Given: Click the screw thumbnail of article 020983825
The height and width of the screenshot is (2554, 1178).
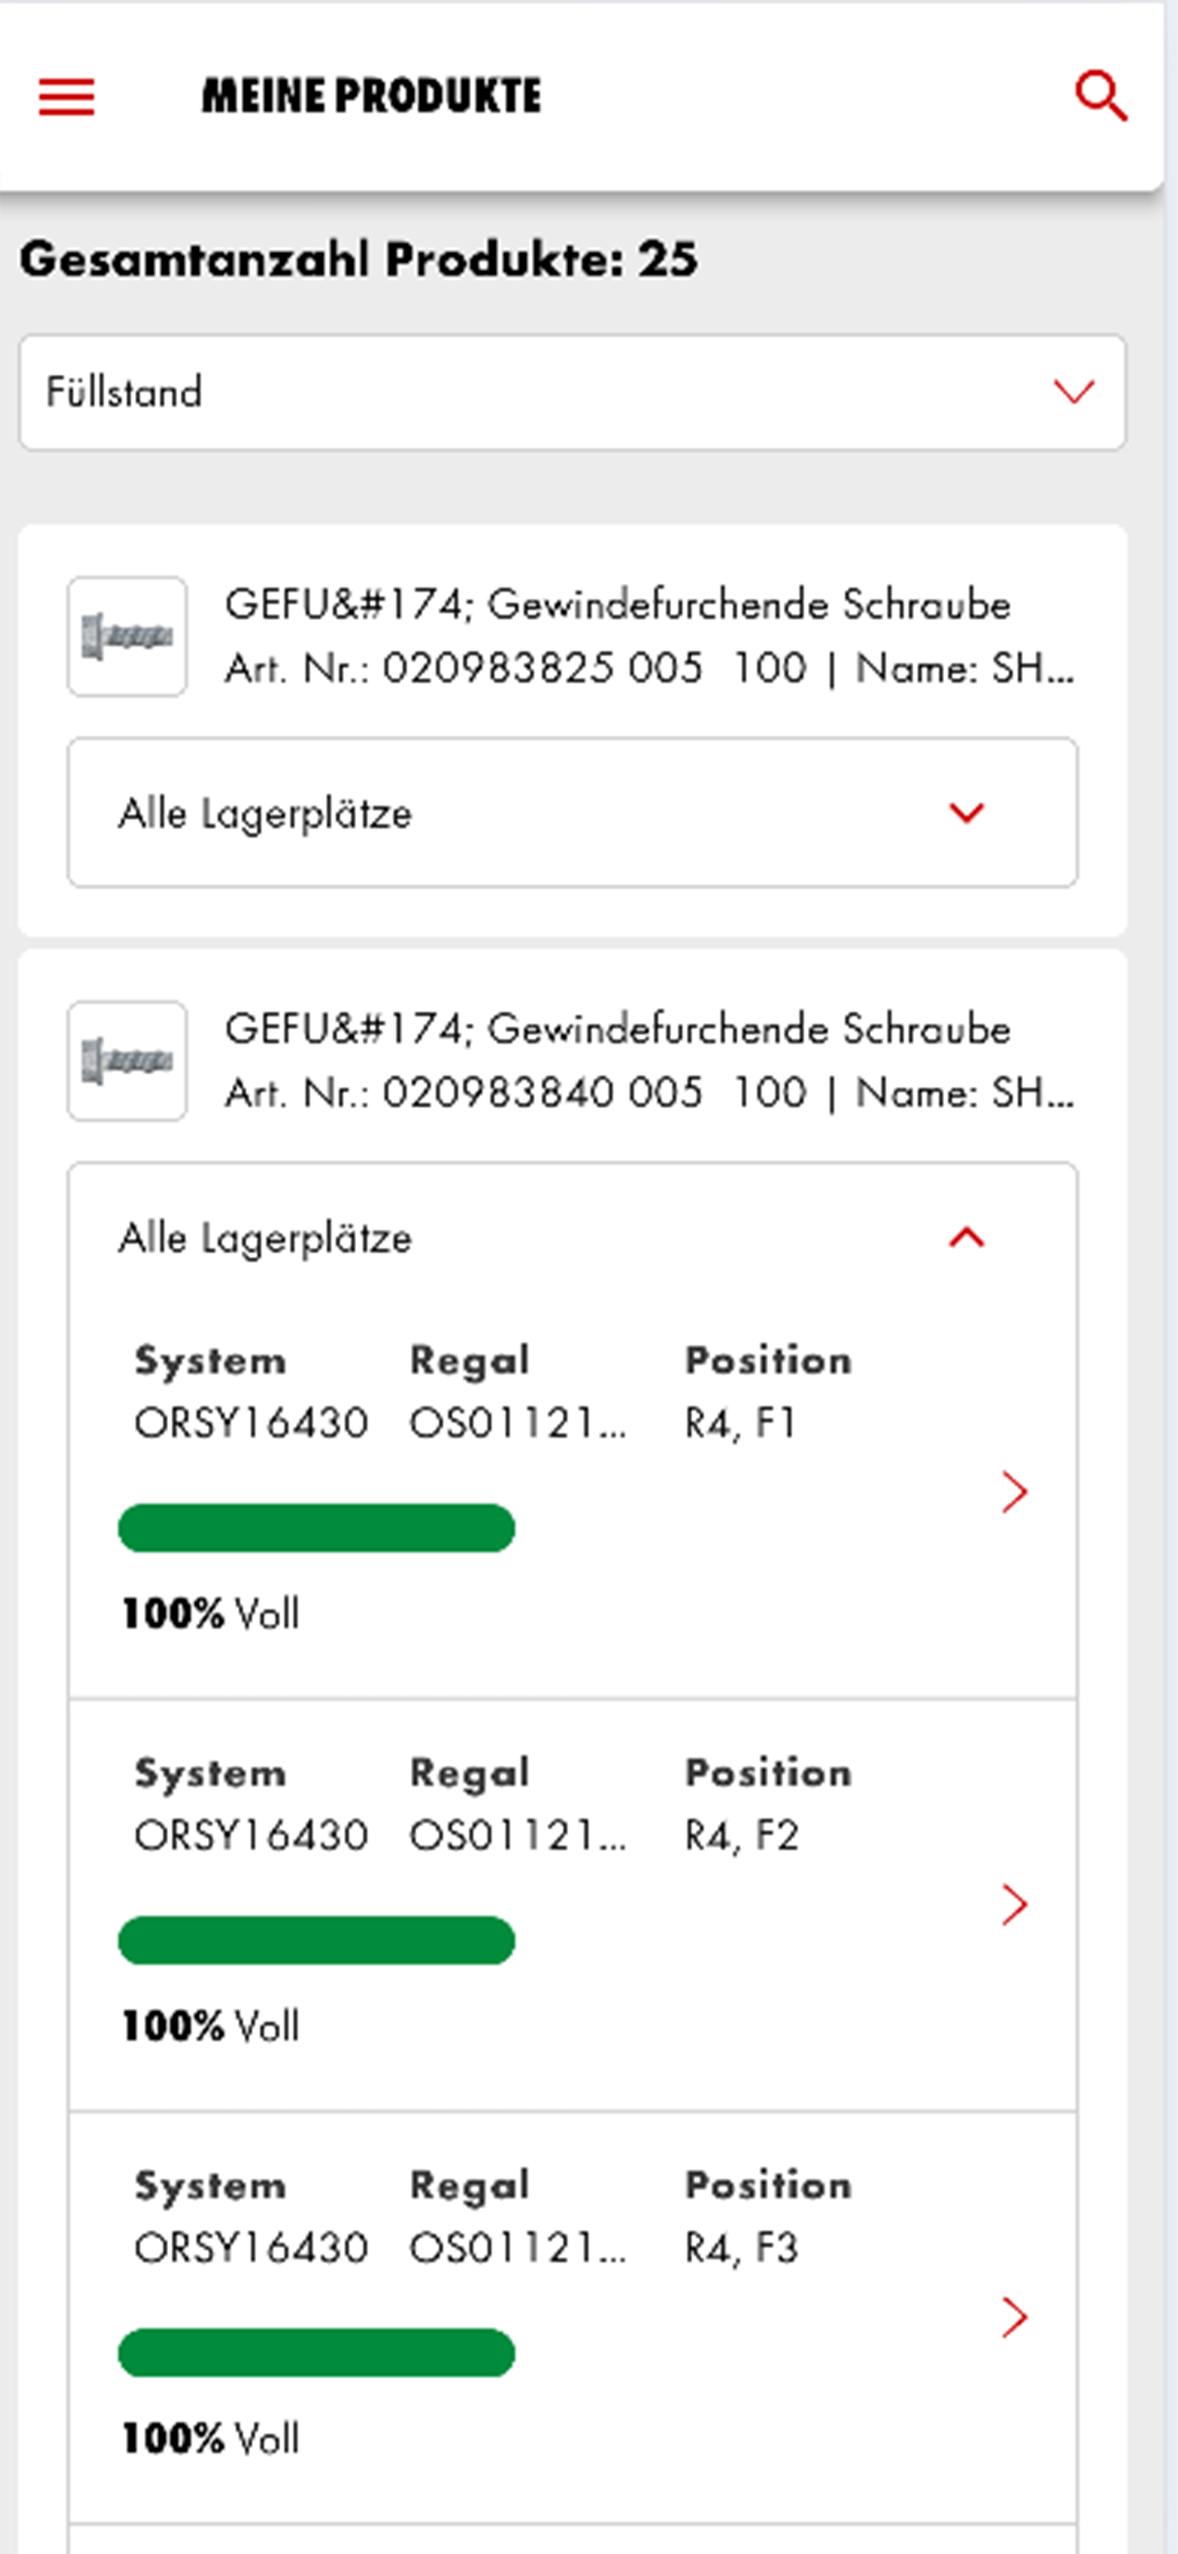Looking at the screenshot, I should (127, 637).
